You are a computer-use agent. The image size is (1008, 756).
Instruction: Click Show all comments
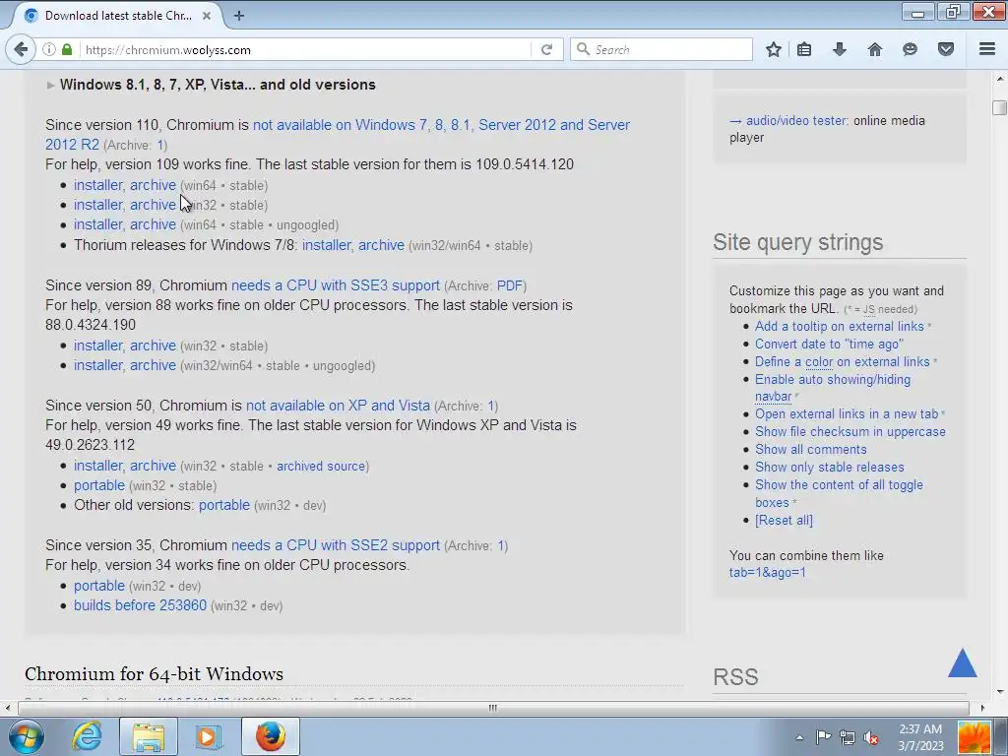coord(811,449)
